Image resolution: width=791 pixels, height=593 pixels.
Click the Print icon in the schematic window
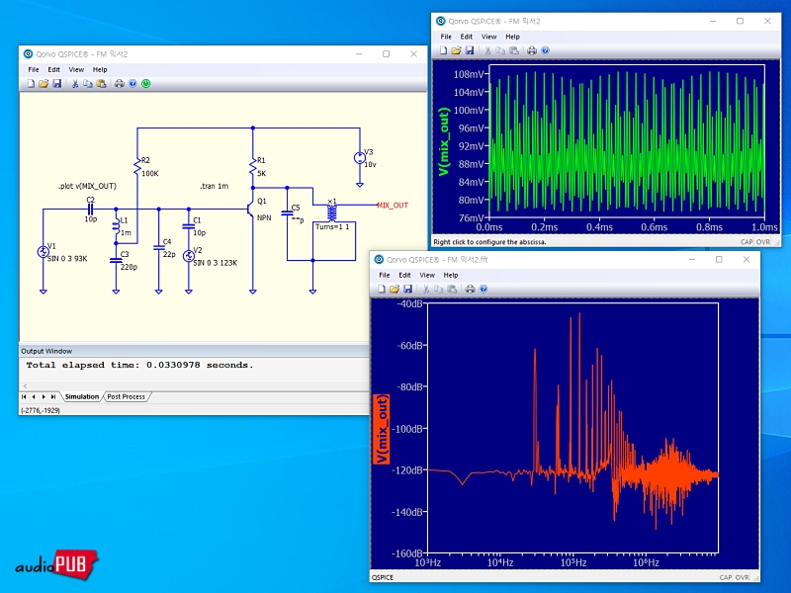(119, 84)
